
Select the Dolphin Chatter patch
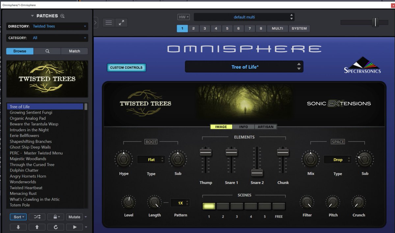tap(45, 170)
